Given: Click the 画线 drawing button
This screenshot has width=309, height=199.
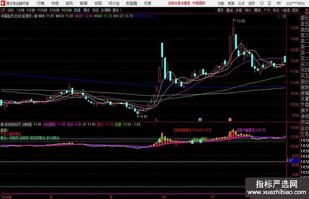Looking at the screenshot, I should [x=257, y=10].
